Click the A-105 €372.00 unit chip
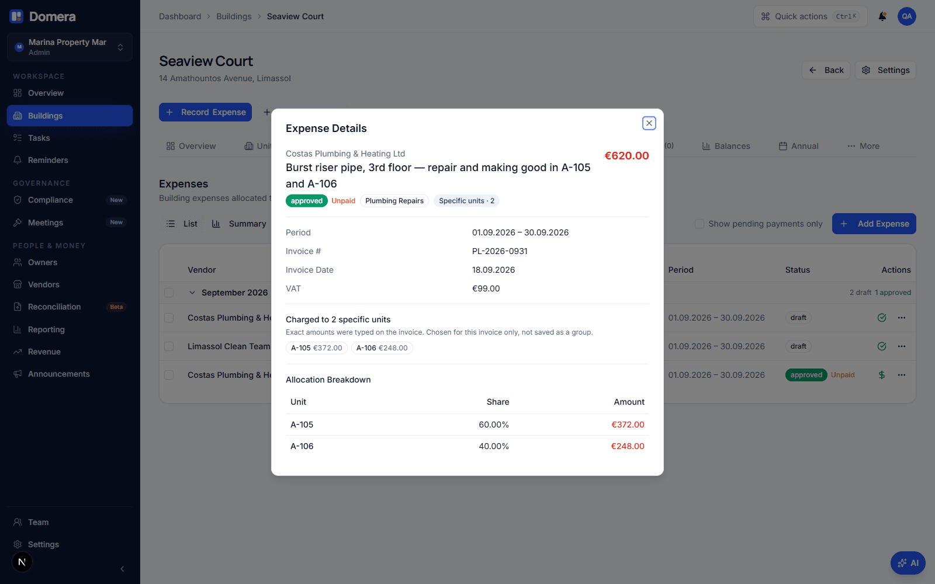Image resolution: width=935 pixels, height=584 pixels. pyautogui.click(x=317, y=348)
